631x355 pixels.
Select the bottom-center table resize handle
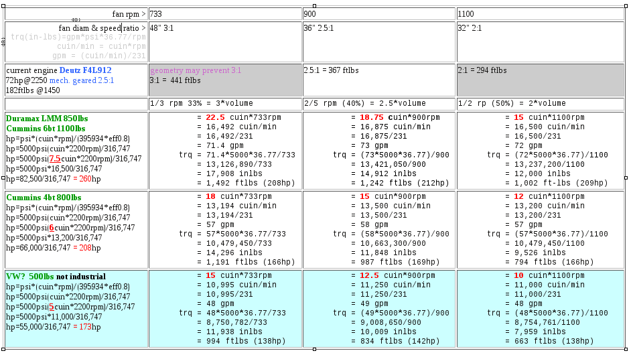[x=314, y=349]
